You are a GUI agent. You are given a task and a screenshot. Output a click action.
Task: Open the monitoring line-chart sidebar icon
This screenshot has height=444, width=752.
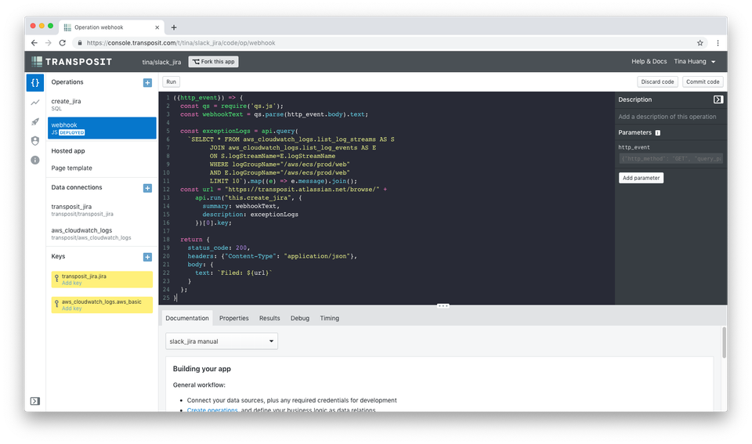click(x=35, y=102)
